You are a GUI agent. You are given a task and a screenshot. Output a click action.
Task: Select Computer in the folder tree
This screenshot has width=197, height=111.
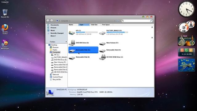click(x=56, y=52)
